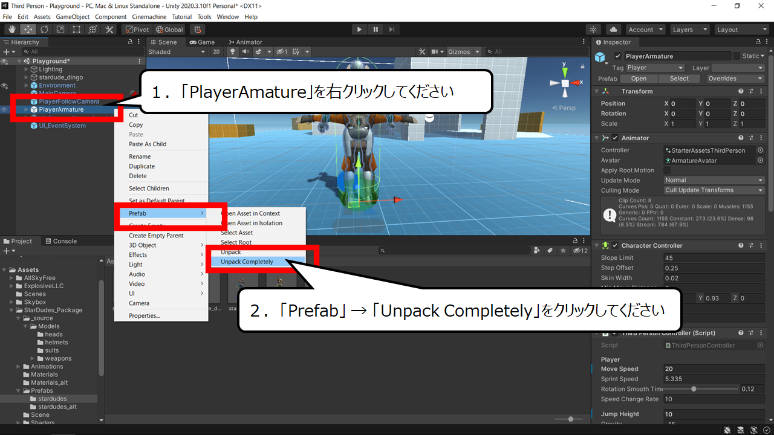Advance one frame with Step button
774x435 pixels.
392,30
